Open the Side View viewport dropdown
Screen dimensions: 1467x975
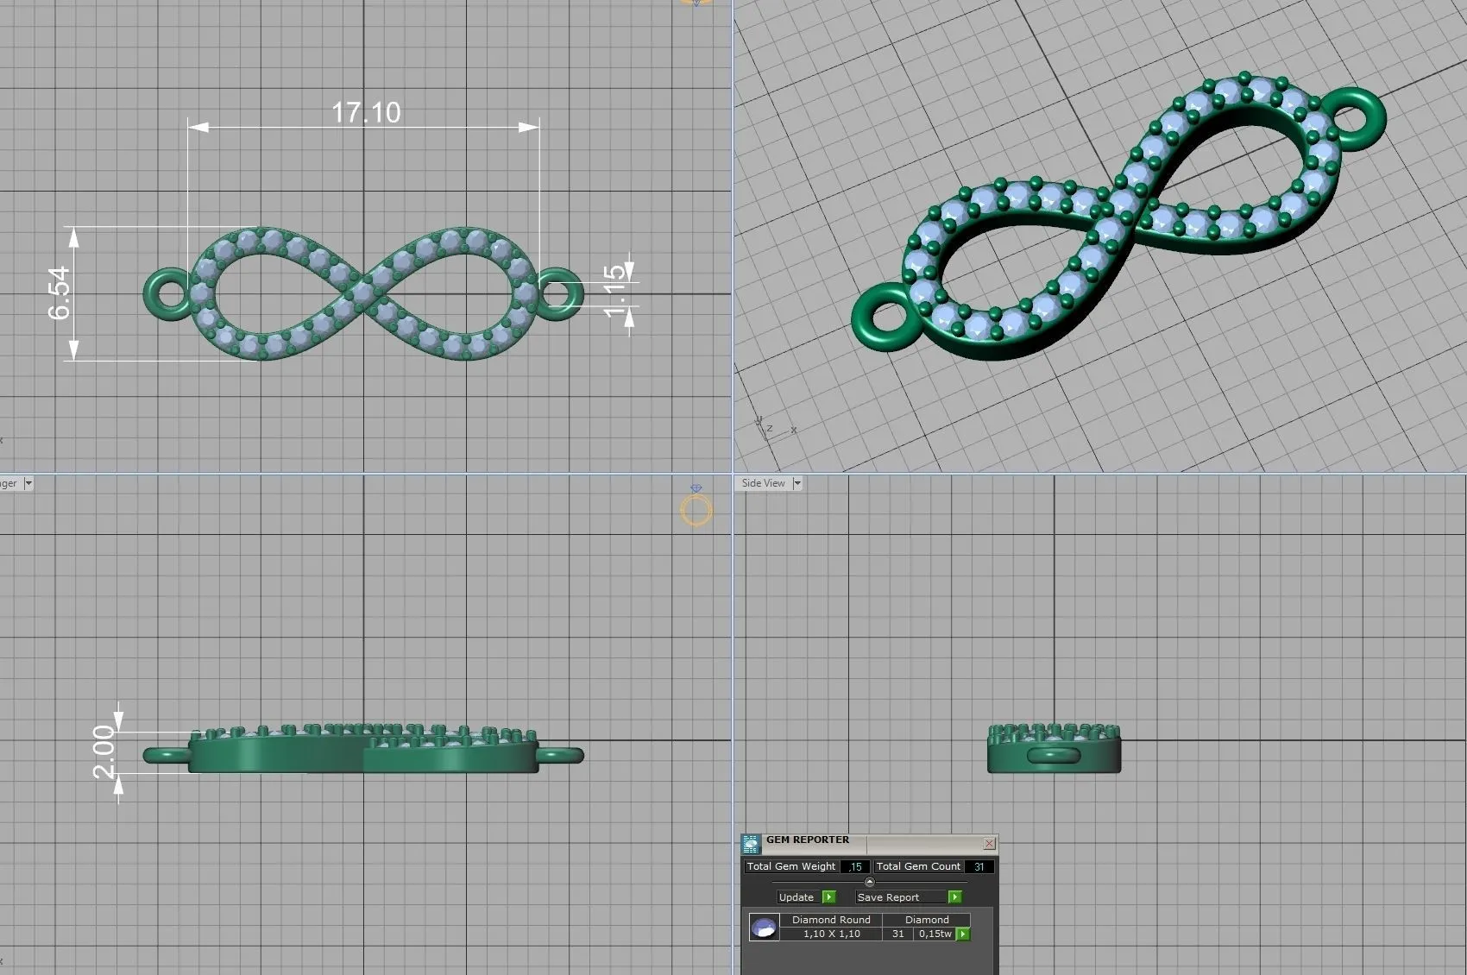797,483
